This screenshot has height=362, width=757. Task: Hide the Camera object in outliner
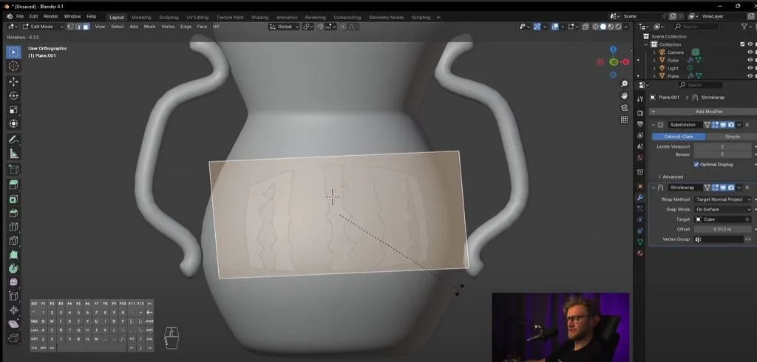pyautogui.click(x=750, y=52)
